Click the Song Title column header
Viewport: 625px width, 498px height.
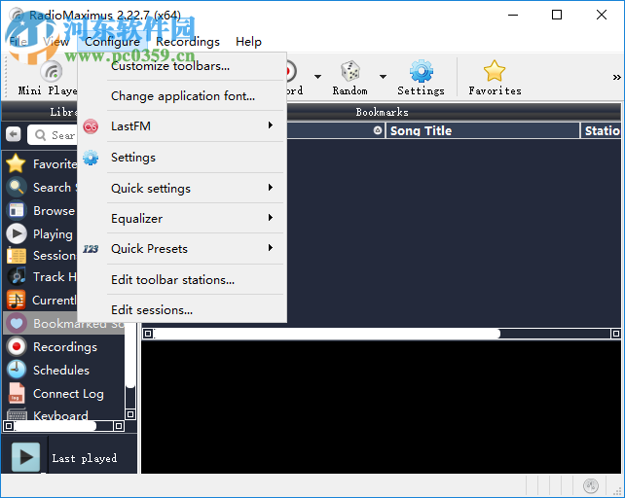pos(482,130)
